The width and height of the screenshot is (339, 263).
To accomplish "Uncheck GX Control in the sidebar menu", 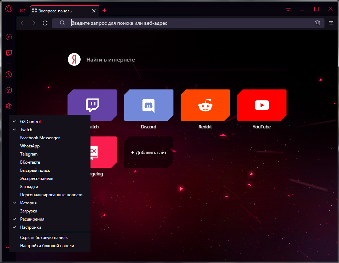I will point(49,122).
